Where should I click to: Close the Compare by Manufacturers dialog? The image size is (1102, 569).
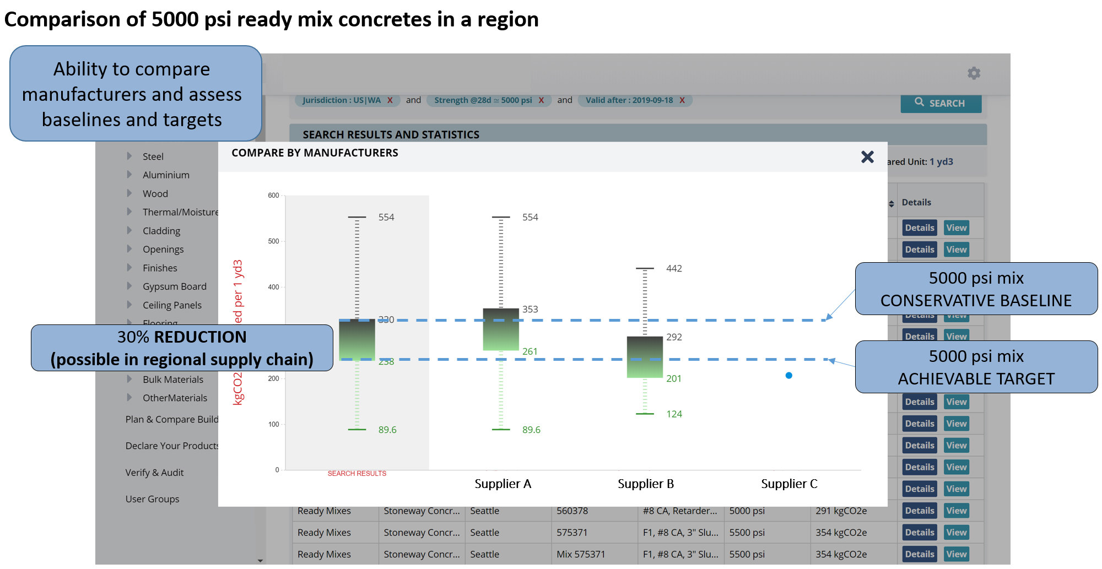(x=867, y=157)
